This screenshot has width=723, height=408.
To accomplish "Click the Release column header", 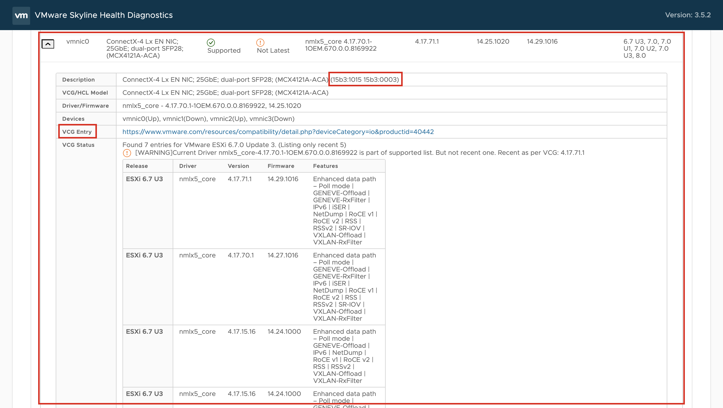I will [137, 166].
